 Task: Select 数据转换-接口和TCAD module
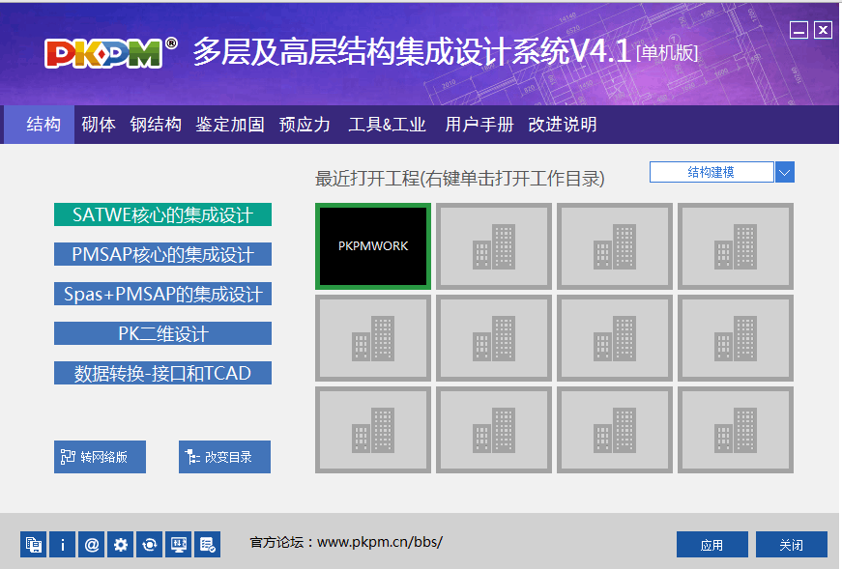(x=162, y=373)
